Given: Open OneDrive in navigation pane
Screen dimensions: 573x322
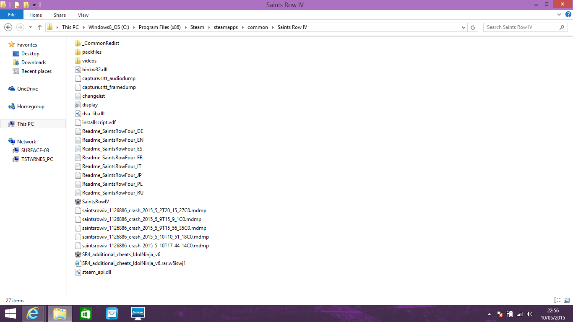Looking at the screenshot, I should click(27, 89).
